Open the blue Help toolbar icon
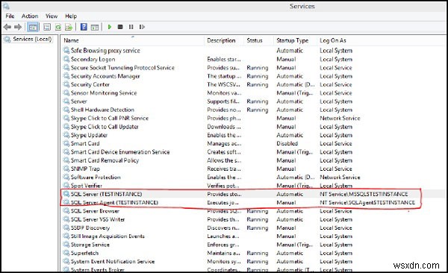Viewport: 448px width, 273px height. click(84, 27)
